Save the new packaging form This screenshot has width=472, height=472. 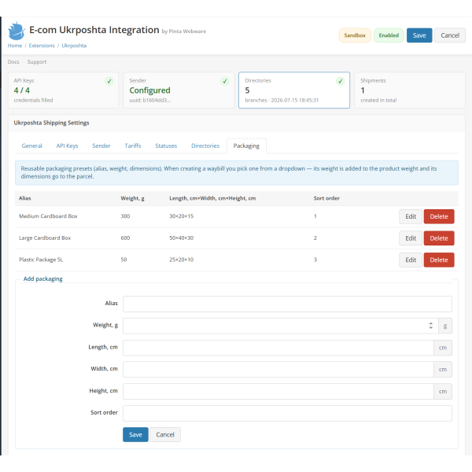(135, 434)
